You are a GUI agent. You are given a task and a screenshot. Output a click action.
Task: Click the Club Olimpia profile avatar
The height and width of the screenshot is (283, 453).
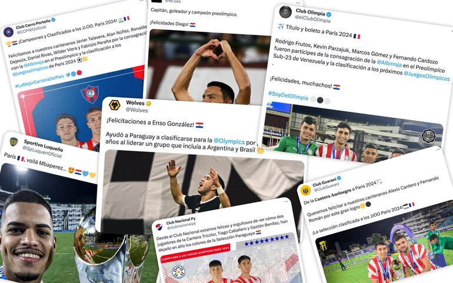click(x=285, y=12)
